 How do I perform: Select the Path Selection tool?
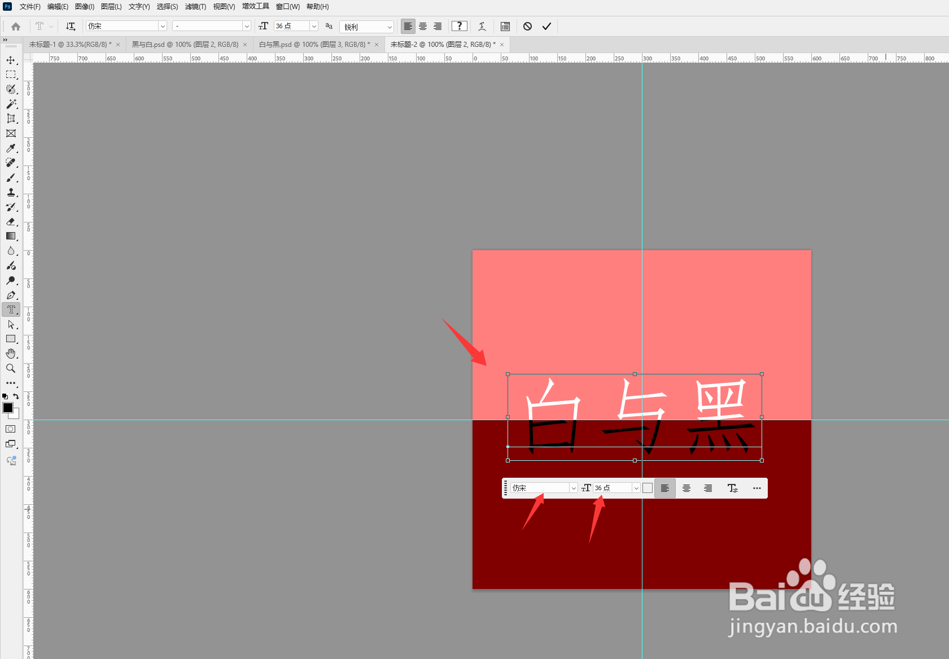[x=11, y=324]
